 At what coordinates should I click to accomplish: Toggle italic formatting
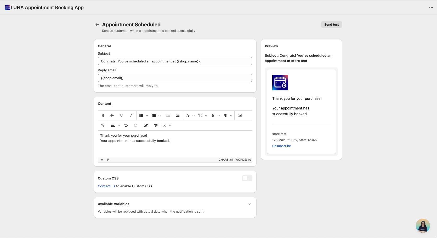point(131,115)
